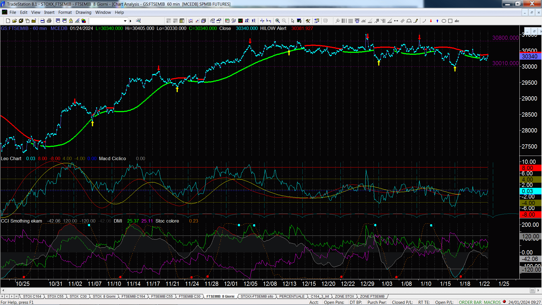Switch to the ZONE FTSEMIB tab
Viewport: 542px width, 305px height.
[372, 297]
